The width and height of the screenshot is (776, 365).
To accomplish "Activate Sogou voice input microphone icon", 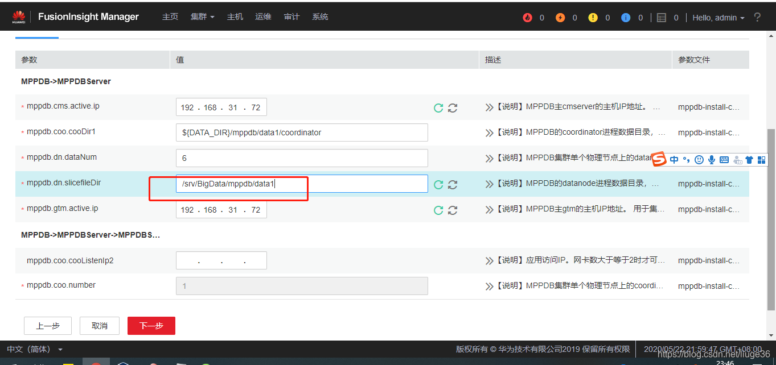I will click(x=712, y=160).
